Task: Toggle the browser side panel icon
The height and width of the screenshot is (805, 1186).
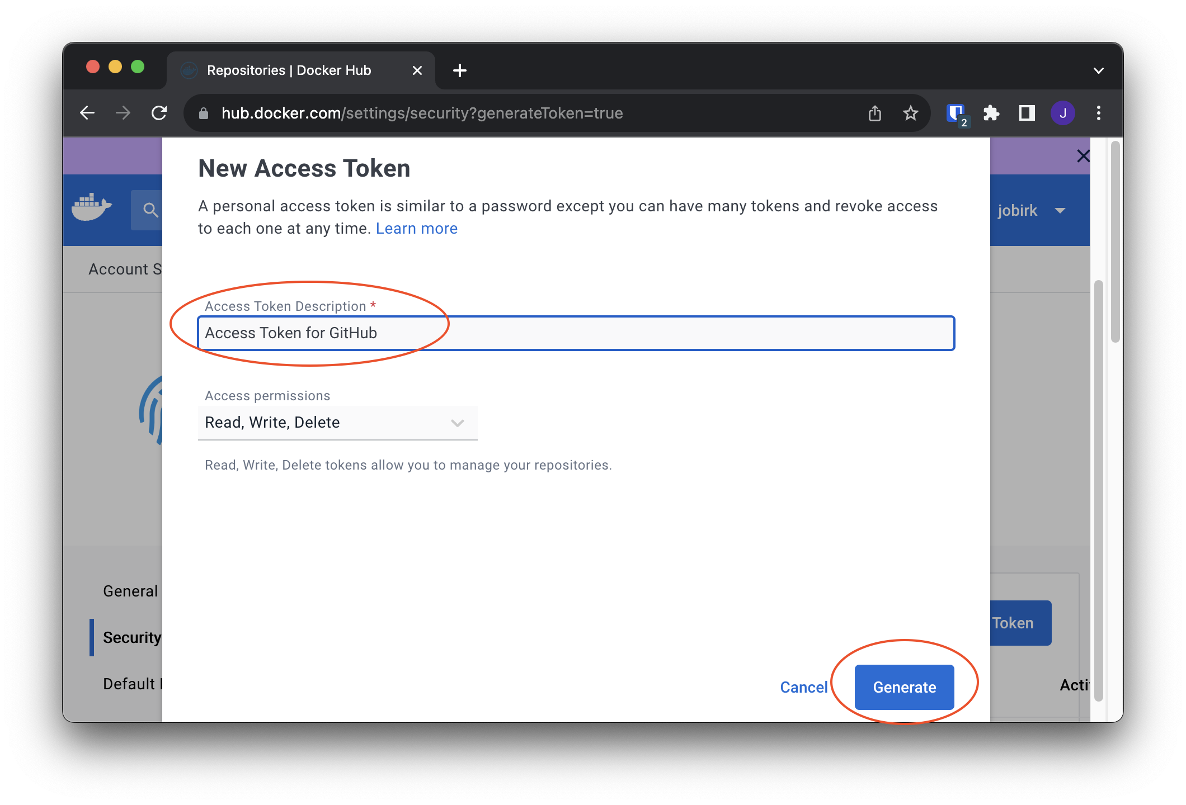Action: pos(1027,113)
